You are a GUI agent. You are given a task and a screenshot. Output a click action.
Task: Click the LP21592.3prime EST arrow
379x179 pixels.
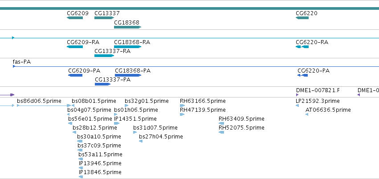coord(297,106)
